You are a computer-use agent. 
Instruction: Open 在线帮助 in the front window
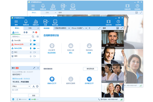point(118,21)
